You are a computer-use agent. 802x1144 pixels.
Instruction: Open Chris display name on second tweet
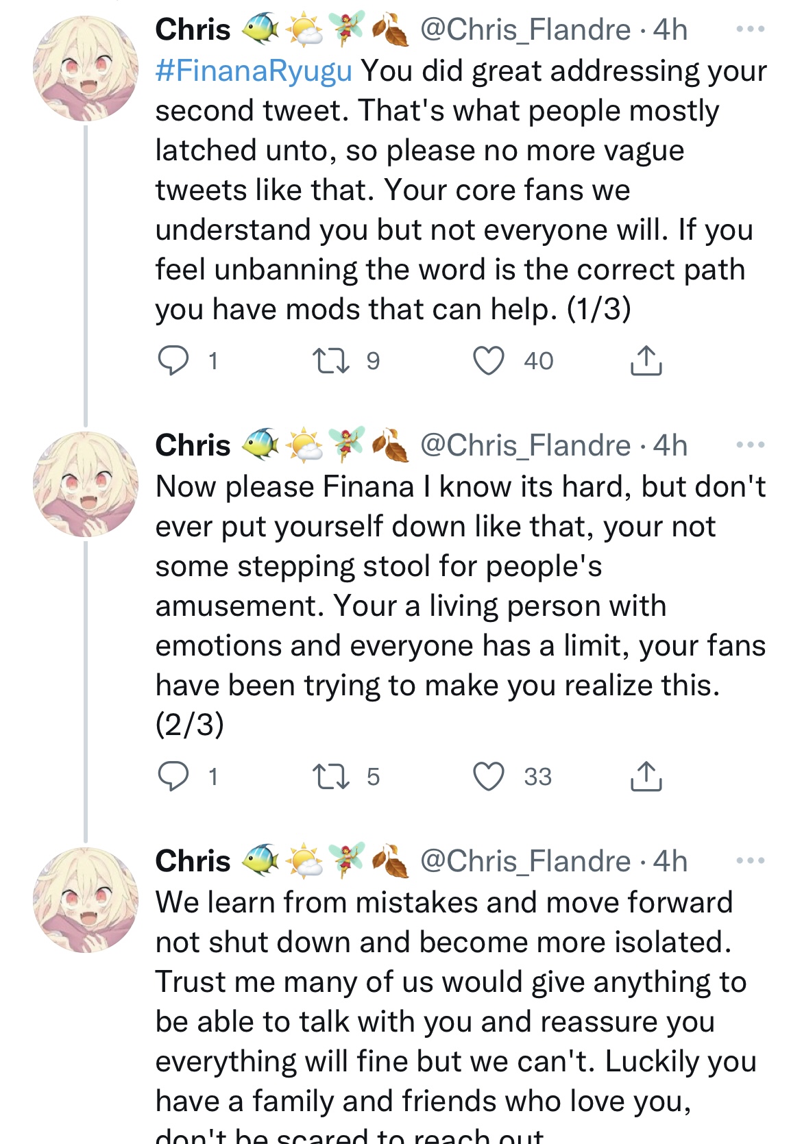pyautogui.click(x=193, y=445)
